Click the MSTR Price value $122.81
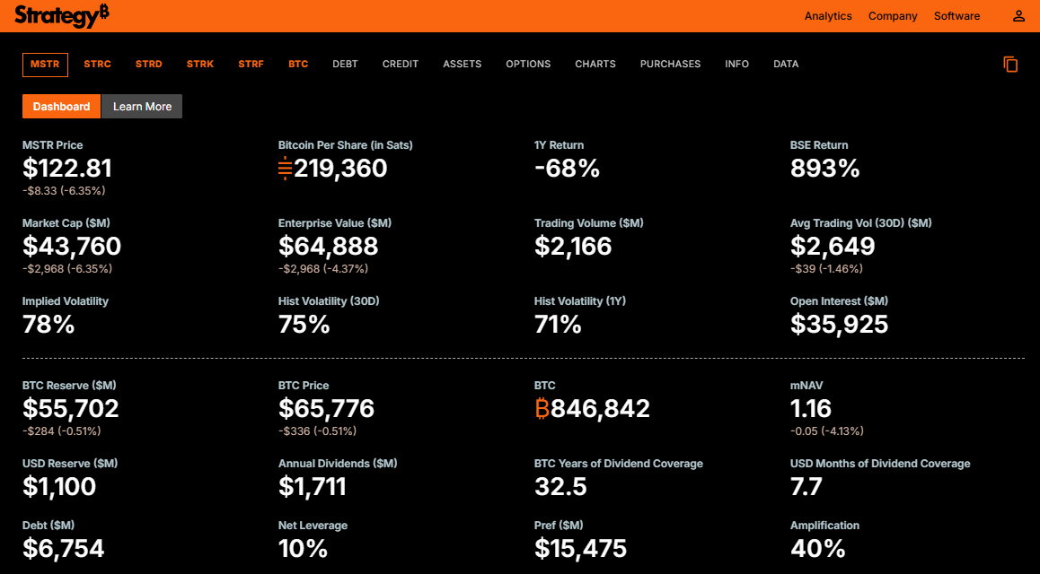Screen dimensions: 1040x574 (x=67, y=168)
